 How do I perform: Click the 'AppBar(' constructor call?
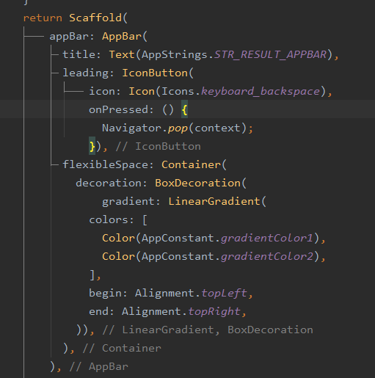pos(125,37)
